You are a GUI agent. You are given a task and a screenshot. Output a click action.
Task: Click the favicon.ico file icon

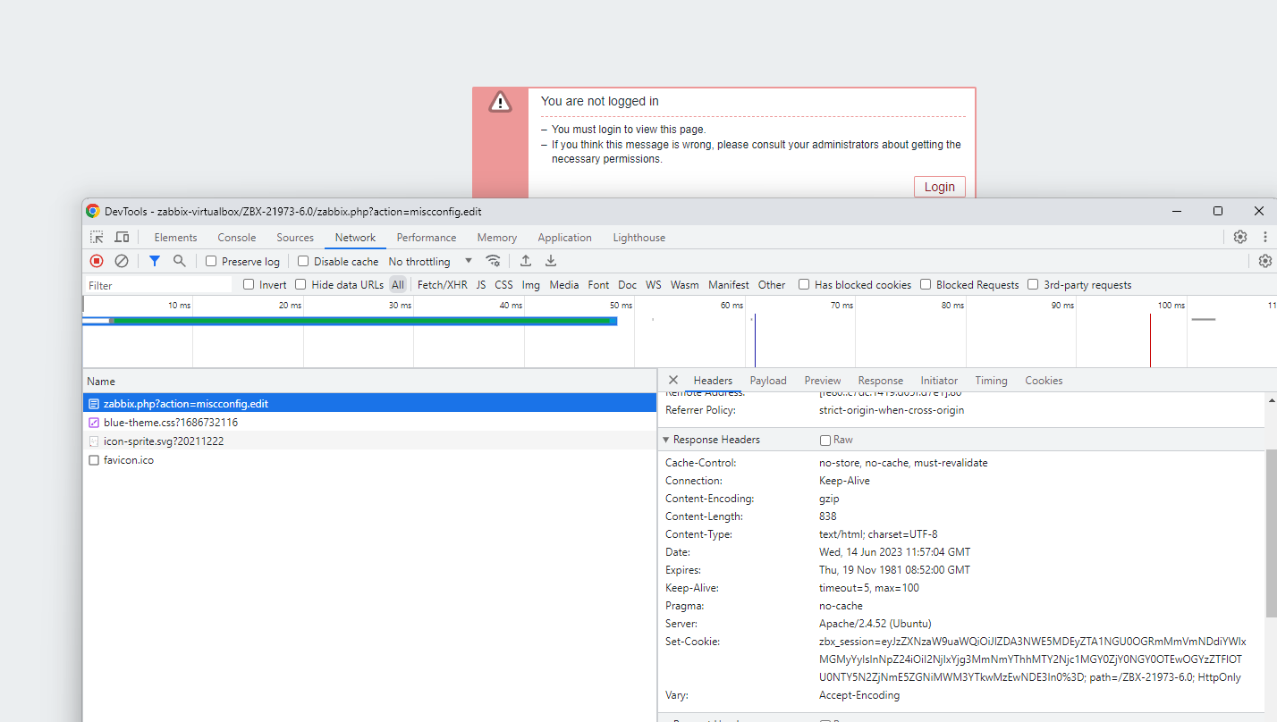[94, 460]
